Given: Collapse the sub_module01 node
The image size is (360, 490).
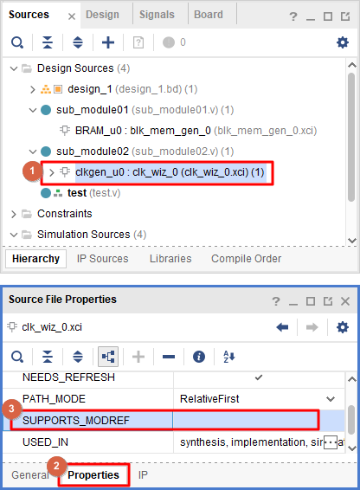Looking at the screenshot, I should point(33,110).
